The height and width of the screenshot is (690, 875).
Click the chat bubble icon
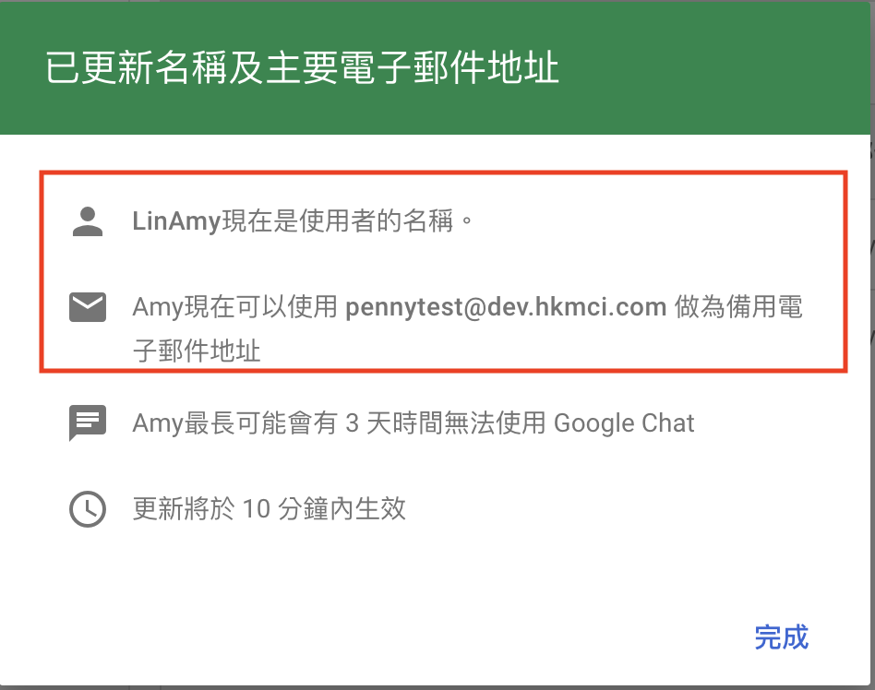point(88,422)
